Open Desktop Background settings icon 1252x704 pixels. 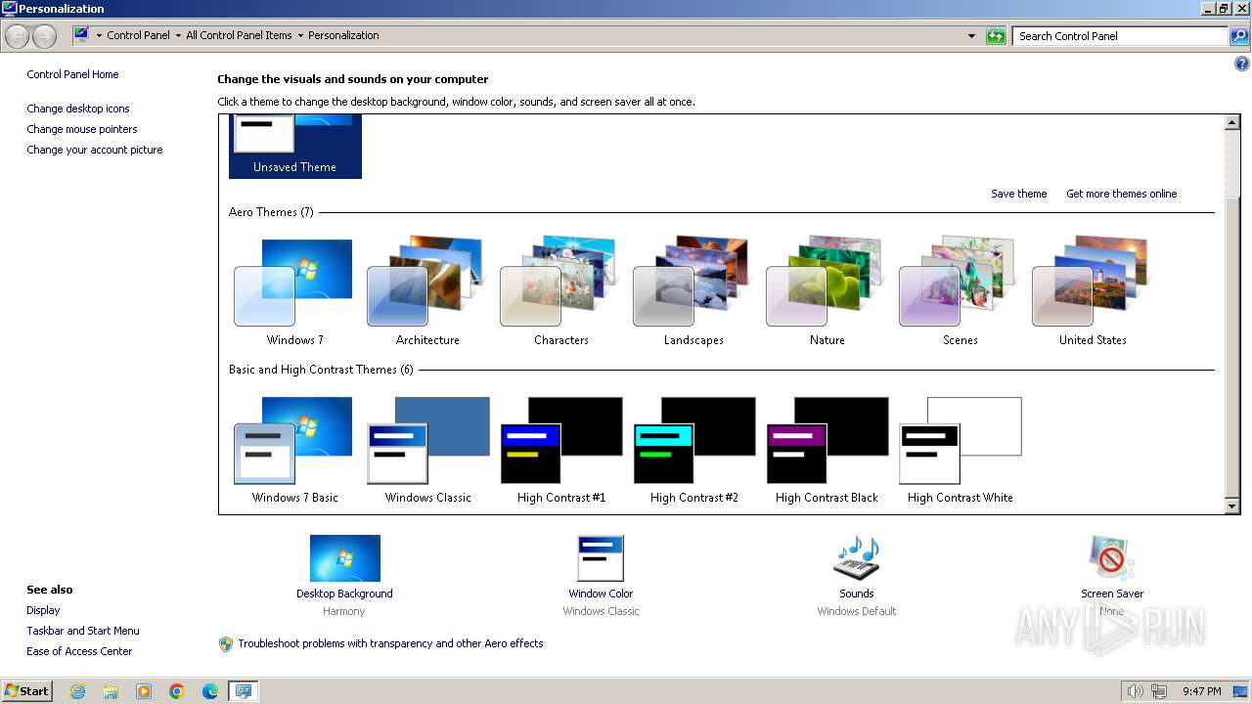[x=344, y=558]
